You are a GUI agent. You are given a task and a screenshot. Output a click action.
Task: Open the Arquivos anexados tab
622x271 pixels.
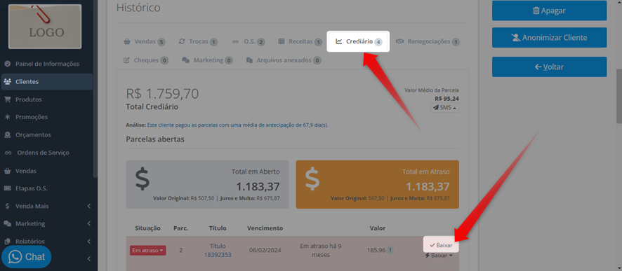[x=284, y=60]
